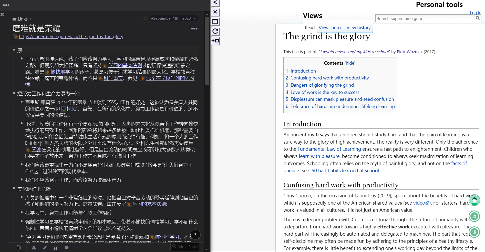Image resolution: width=485 pixels, height=252 pixels.
Task: Click the left pane scroll-up arrow
Action: pos(207,14)
